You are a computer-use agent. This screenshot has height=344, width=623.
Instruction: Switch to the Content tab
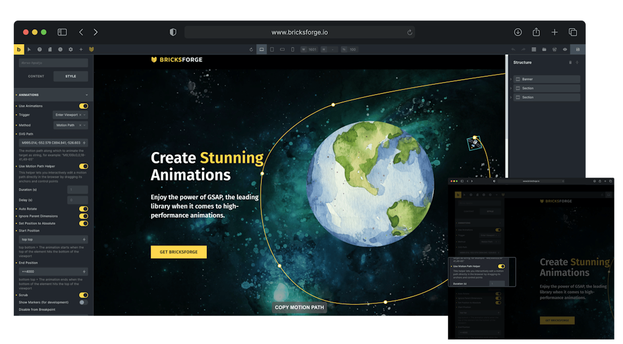pyautogui.click(x=36, y=76)
